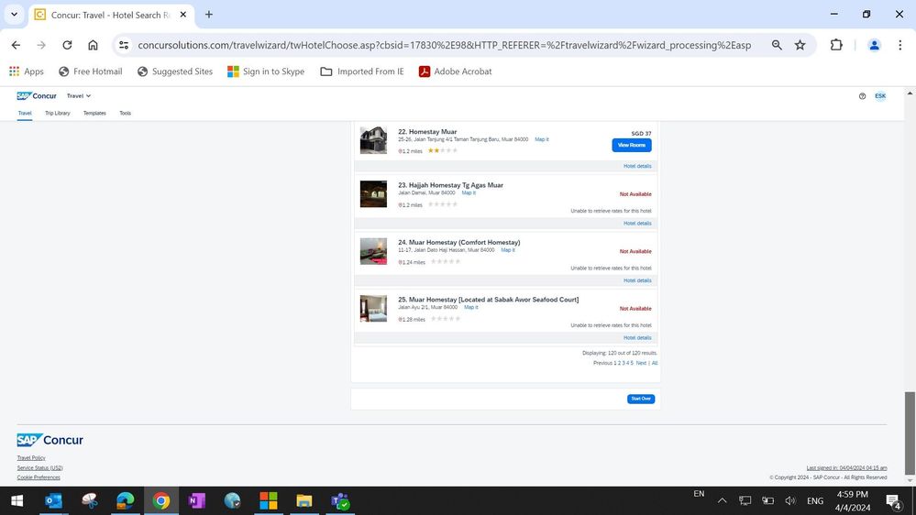Open the zoom magnifier in address bar
Viewport: 916px width, 515px height.
[x=777, y=45]
